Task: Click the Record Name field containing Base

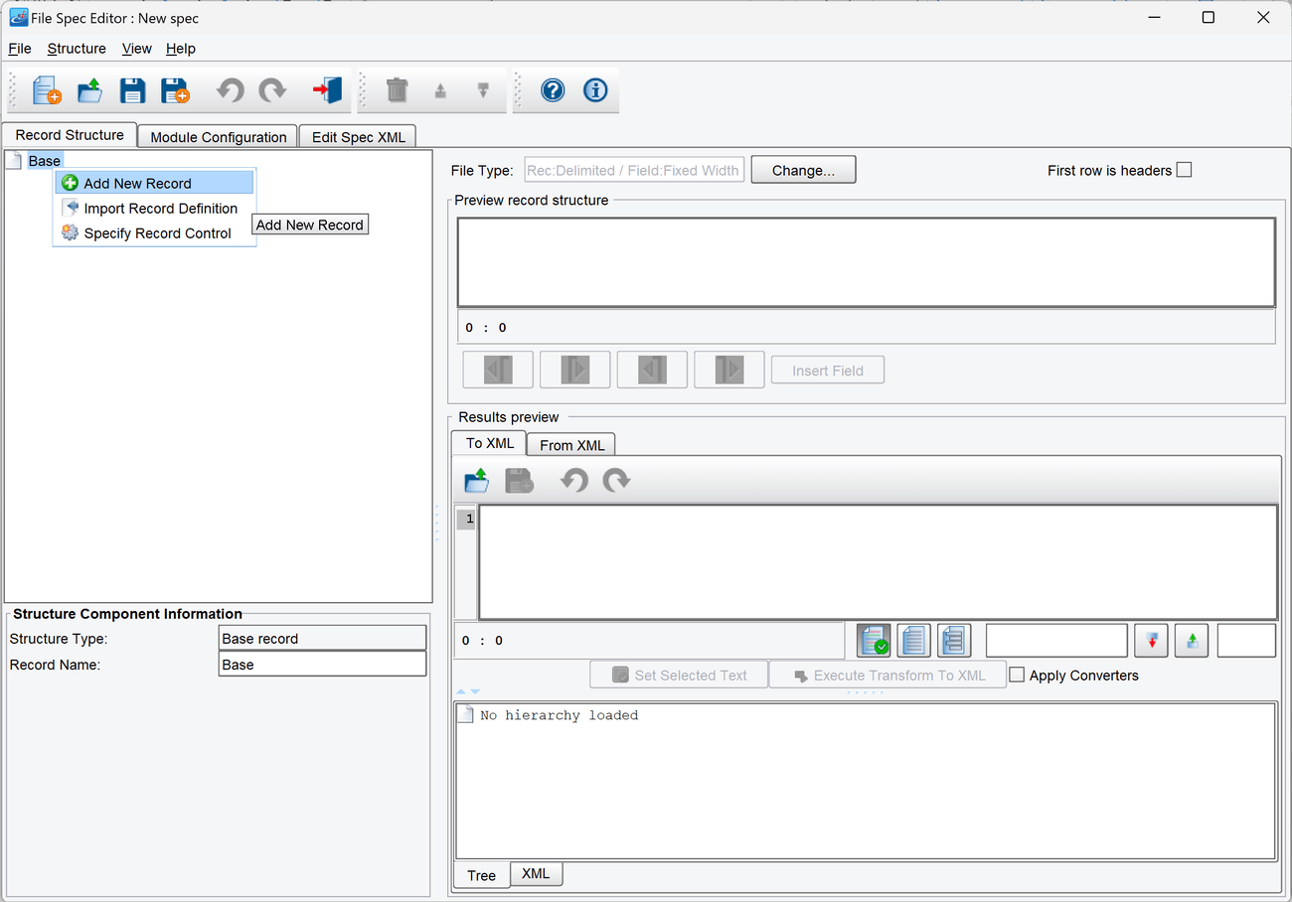Action: [322, 665]
